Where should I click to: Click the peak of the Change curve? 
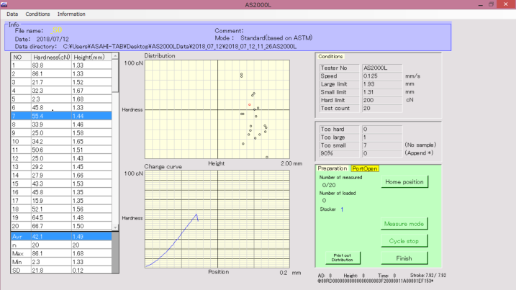(x=196, y=214)
